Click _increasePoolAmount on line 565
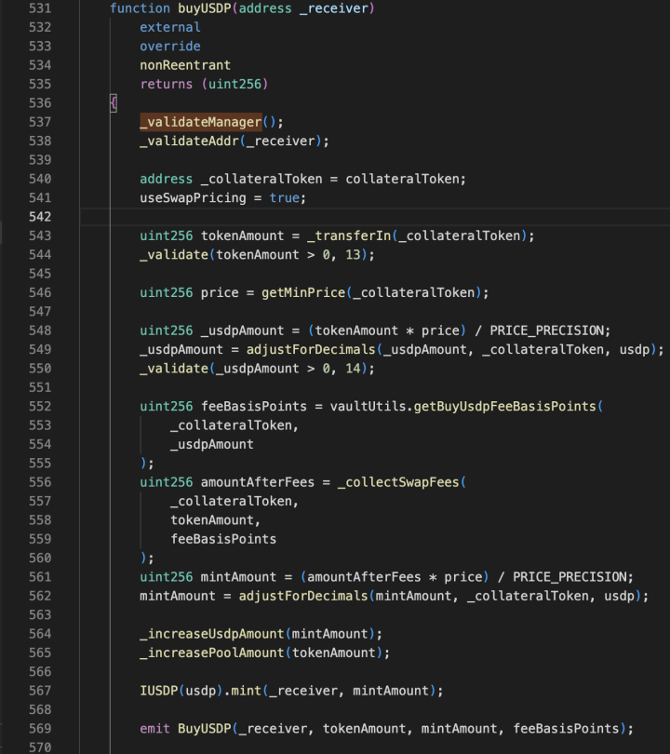The image size is (670, 754). tap(212, 653)
